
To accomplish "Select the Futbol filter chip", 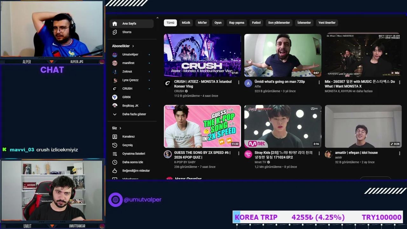I will point(256,23).
